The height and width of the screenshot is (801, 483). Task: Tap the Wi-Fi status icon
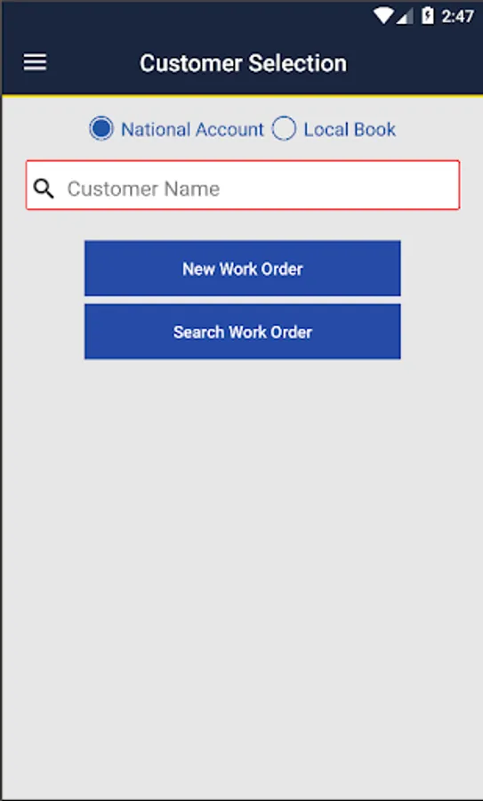pyautogui.click(x=382, y=16)
